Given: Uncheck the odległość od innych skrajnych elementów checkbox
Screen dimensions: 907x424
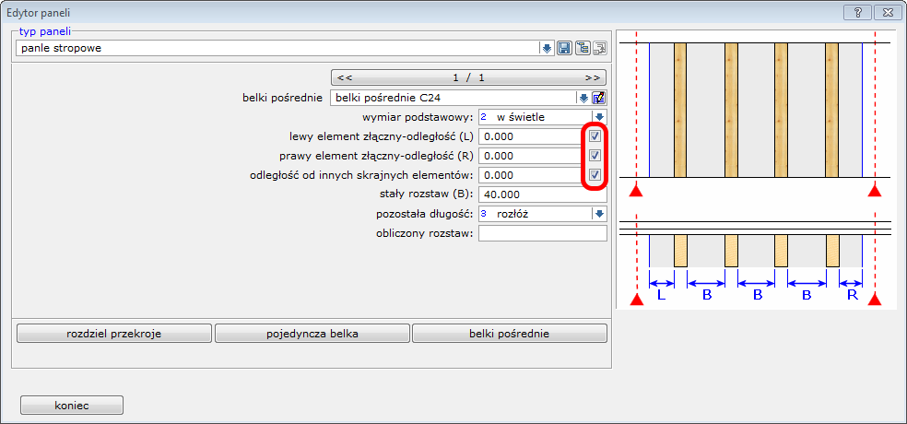Looking at the screenshot, I should [x=595, y=175].
